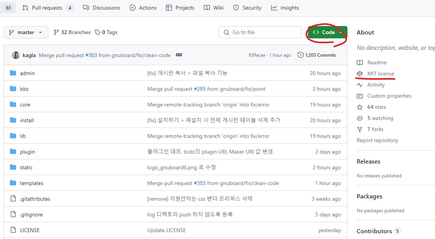Open the LICENSE file
Viewport: 435px width, 239px height.
pyautogui.click(x=30, y=231)
